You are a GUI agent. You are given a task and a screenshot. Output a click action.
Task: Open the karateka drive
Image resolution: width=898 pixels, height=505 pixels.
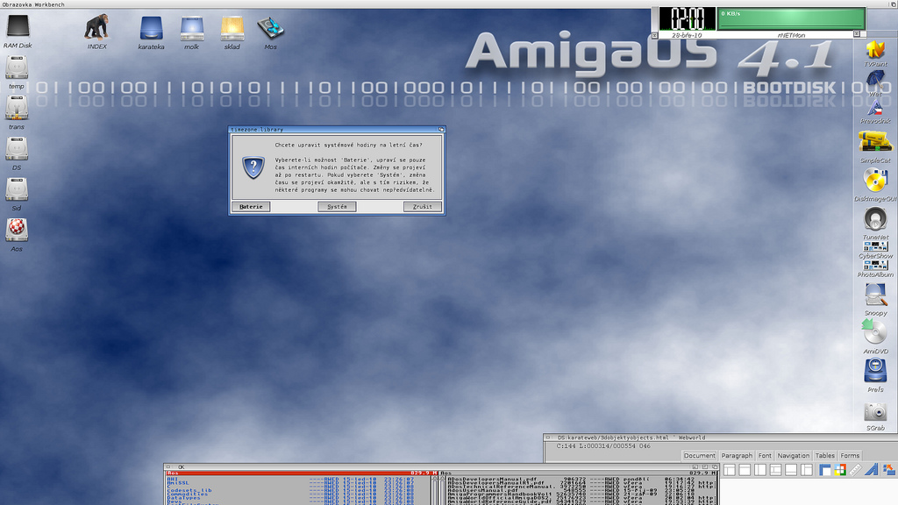151,28
